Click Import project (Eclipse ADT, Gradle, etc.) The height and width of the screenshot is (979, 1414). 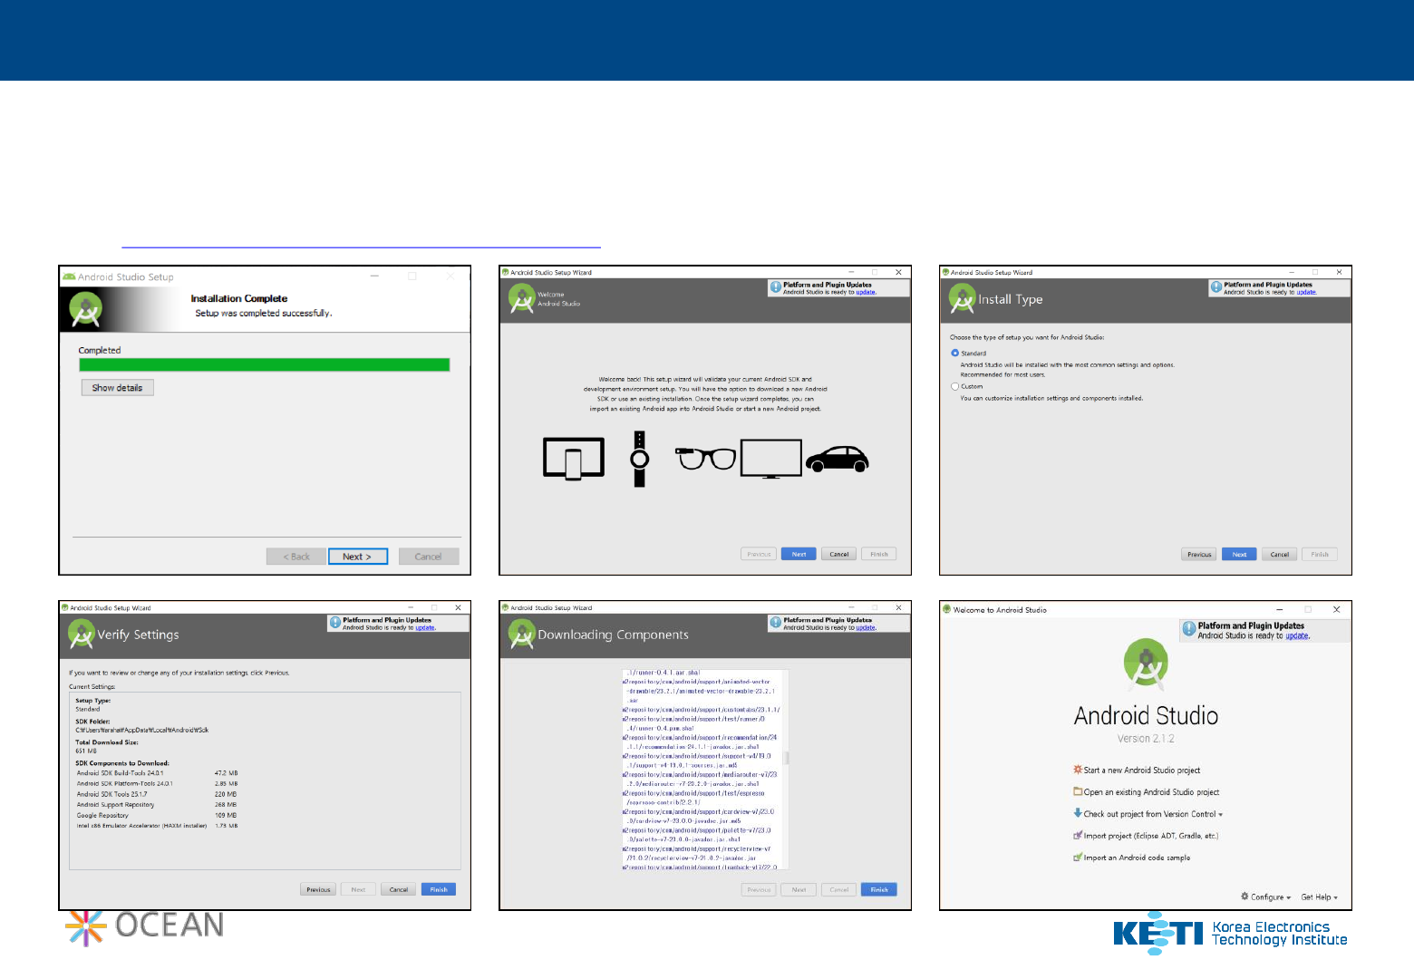click(x=1146, y=836)
